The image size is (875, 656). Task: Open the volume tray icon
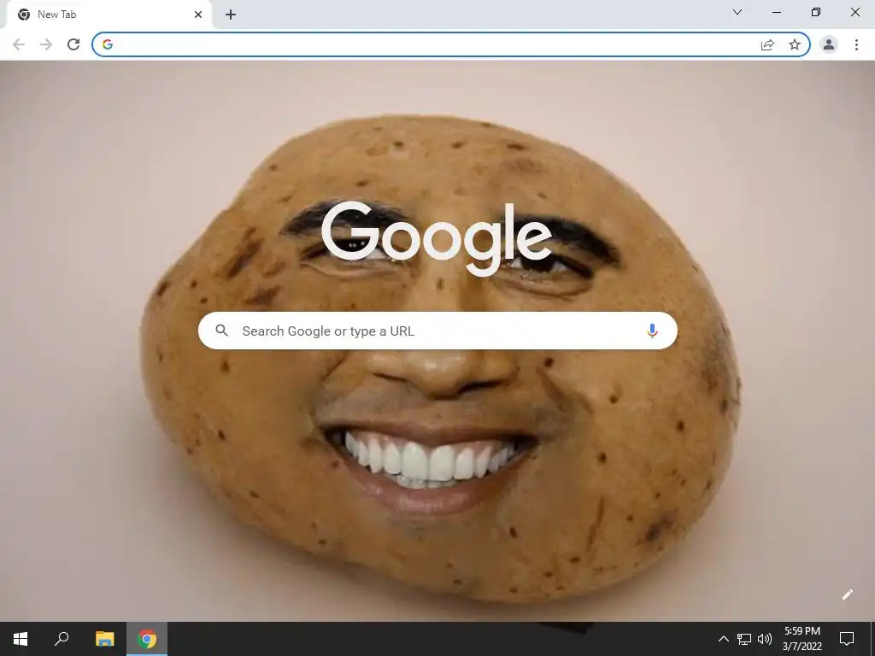coord(764,639)
